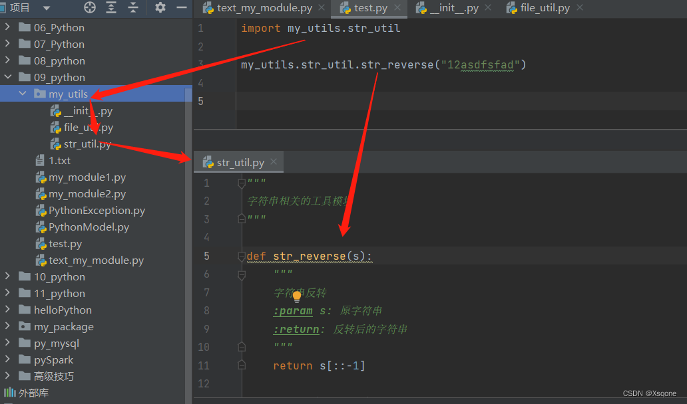
Task: Open __init__.py from project tree
Action: coord(88,111)
